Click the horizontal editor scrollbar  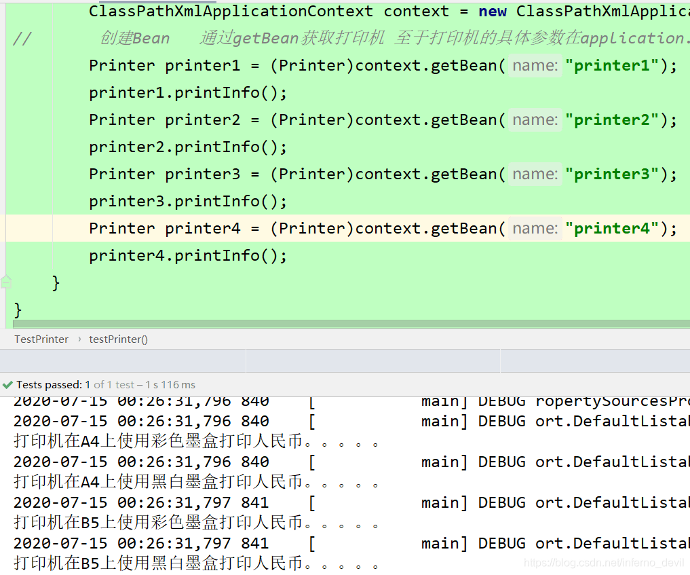[x=351, y=324]
